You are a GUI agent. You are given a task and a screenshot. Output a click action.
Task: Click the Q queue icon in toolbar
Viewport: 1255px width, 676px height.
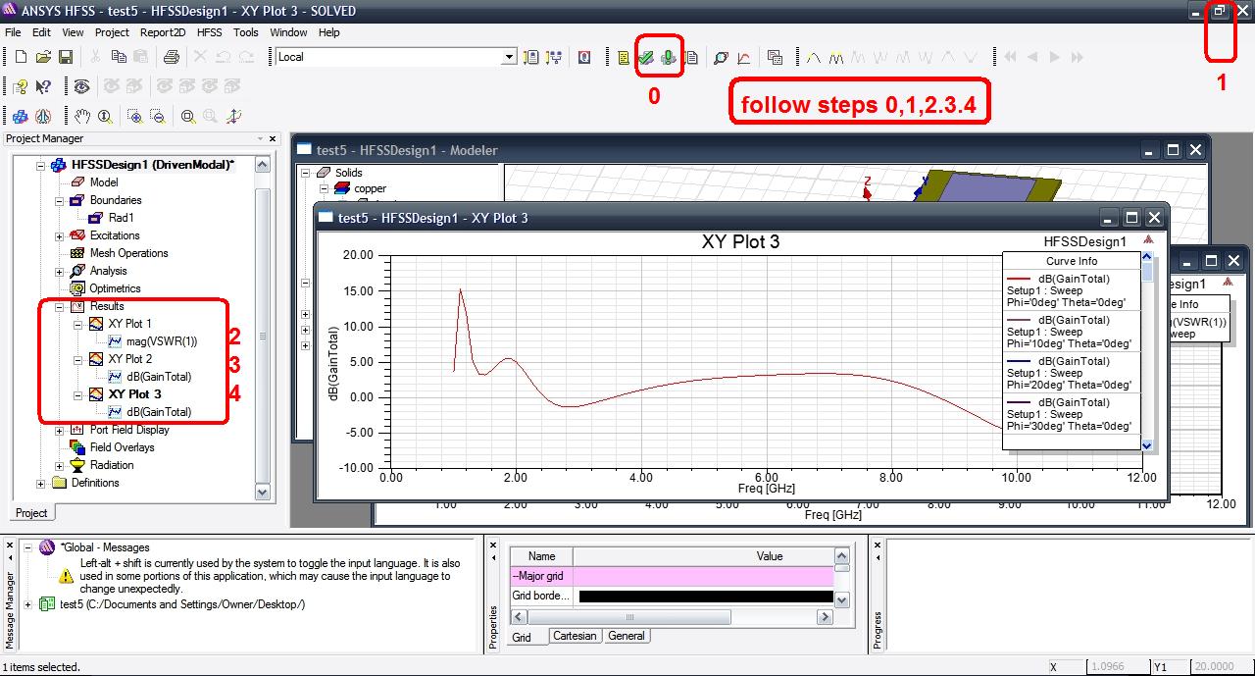585,57
